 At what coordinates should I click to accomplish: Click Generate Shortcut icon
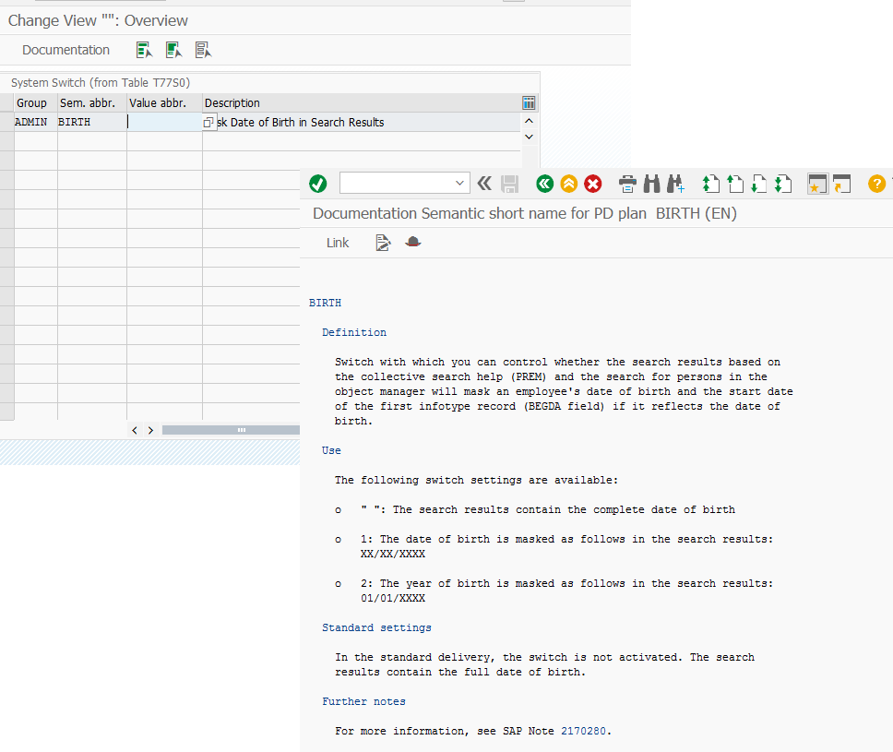(x=841, y=184)
